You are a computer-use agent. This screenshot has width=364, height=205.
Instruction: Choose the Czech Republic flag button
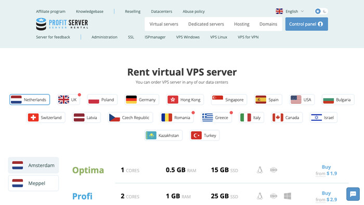click(x=130, y=118)
